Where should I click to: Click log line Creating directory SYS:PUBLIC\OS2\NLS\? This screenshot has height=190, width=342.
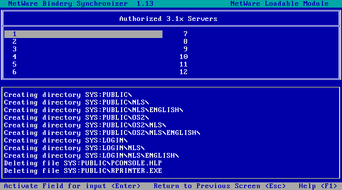coord(85,125)
